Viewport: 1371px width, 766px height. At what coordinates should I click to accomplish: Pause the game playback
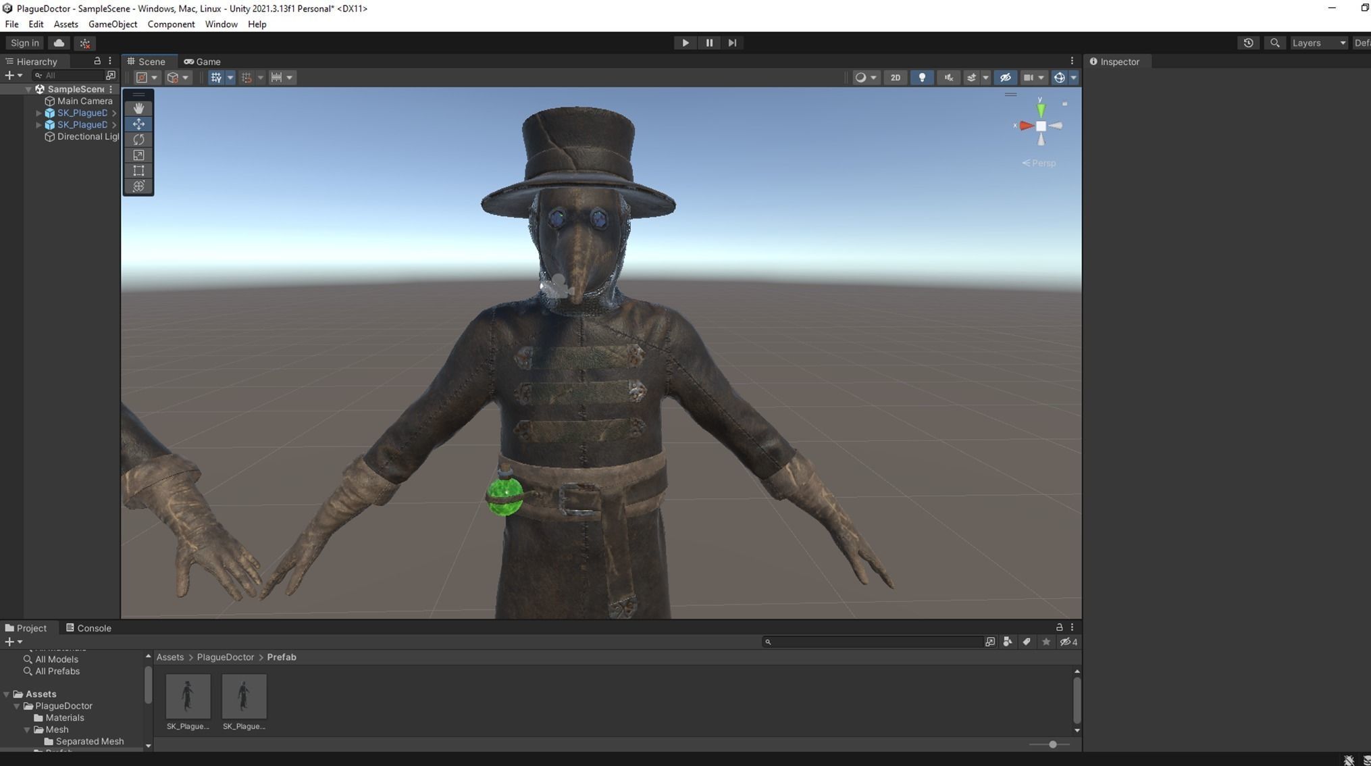pos(709,43)
